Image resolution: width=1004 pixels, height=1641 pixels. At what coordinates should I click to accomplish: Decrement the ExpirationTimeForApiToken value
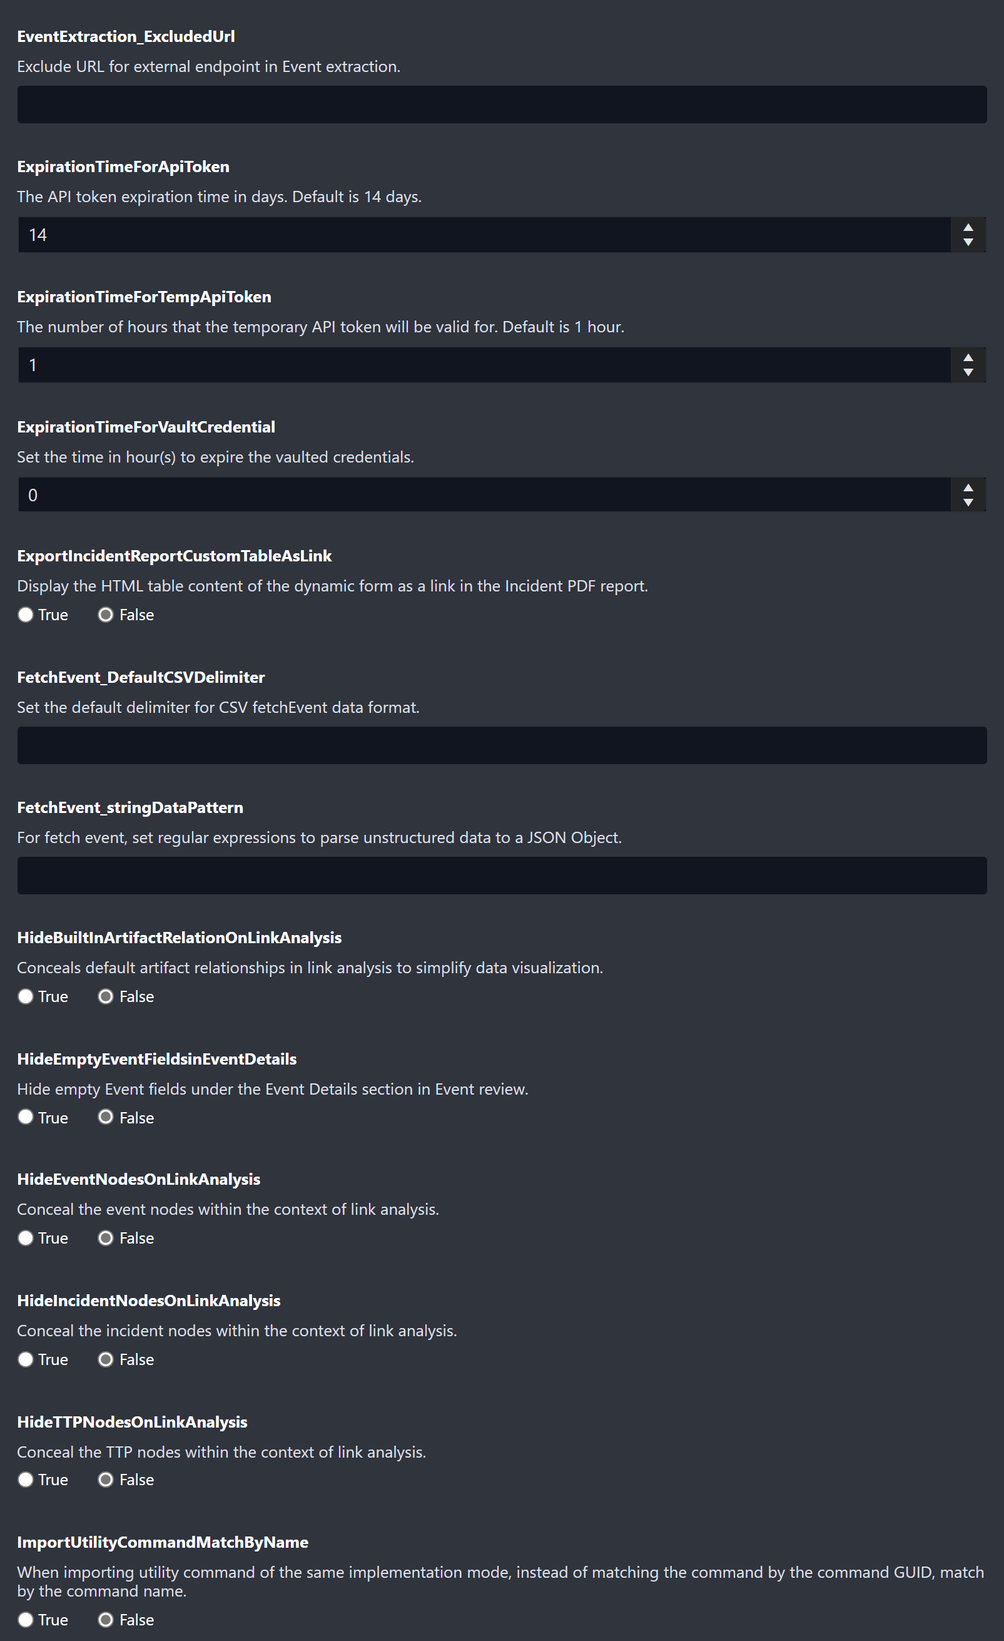[x=968, y=242]
